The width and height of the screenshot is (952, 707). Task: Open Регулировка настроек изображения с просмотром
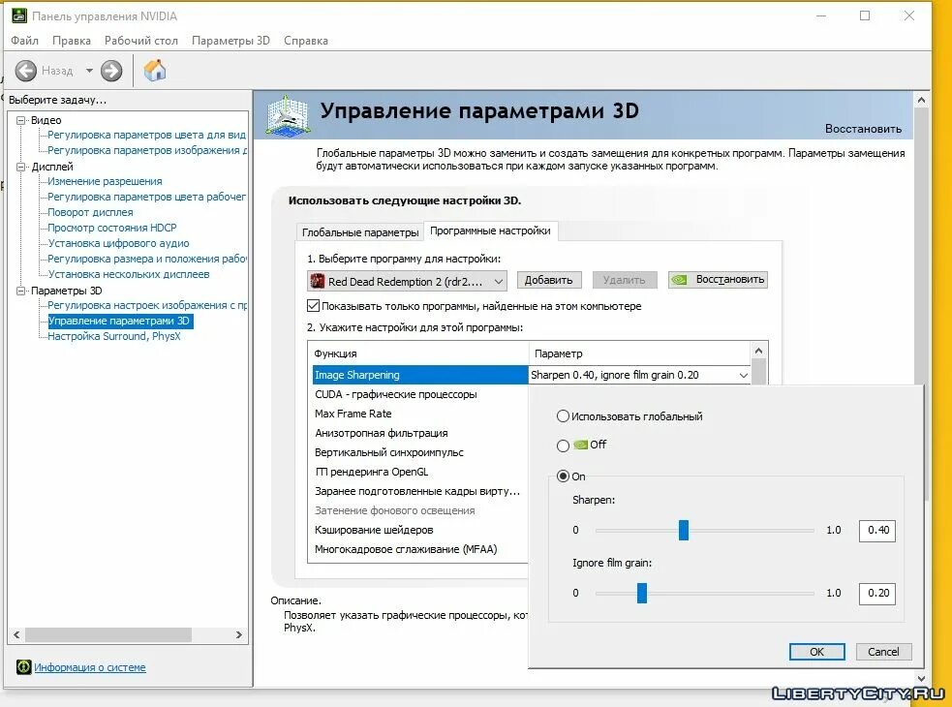point(147,305)
